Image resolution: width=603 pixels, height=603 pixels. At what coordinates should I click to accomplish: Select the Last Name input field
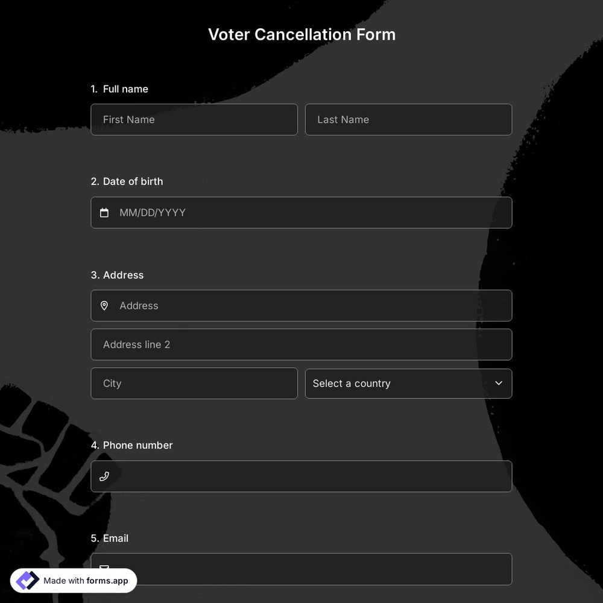[x=409, y=119]
